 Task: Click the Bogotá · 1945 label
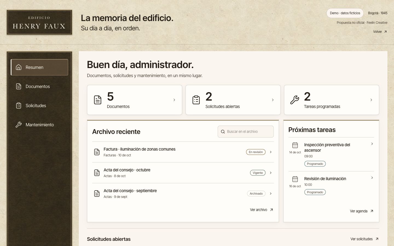point(378,13)
